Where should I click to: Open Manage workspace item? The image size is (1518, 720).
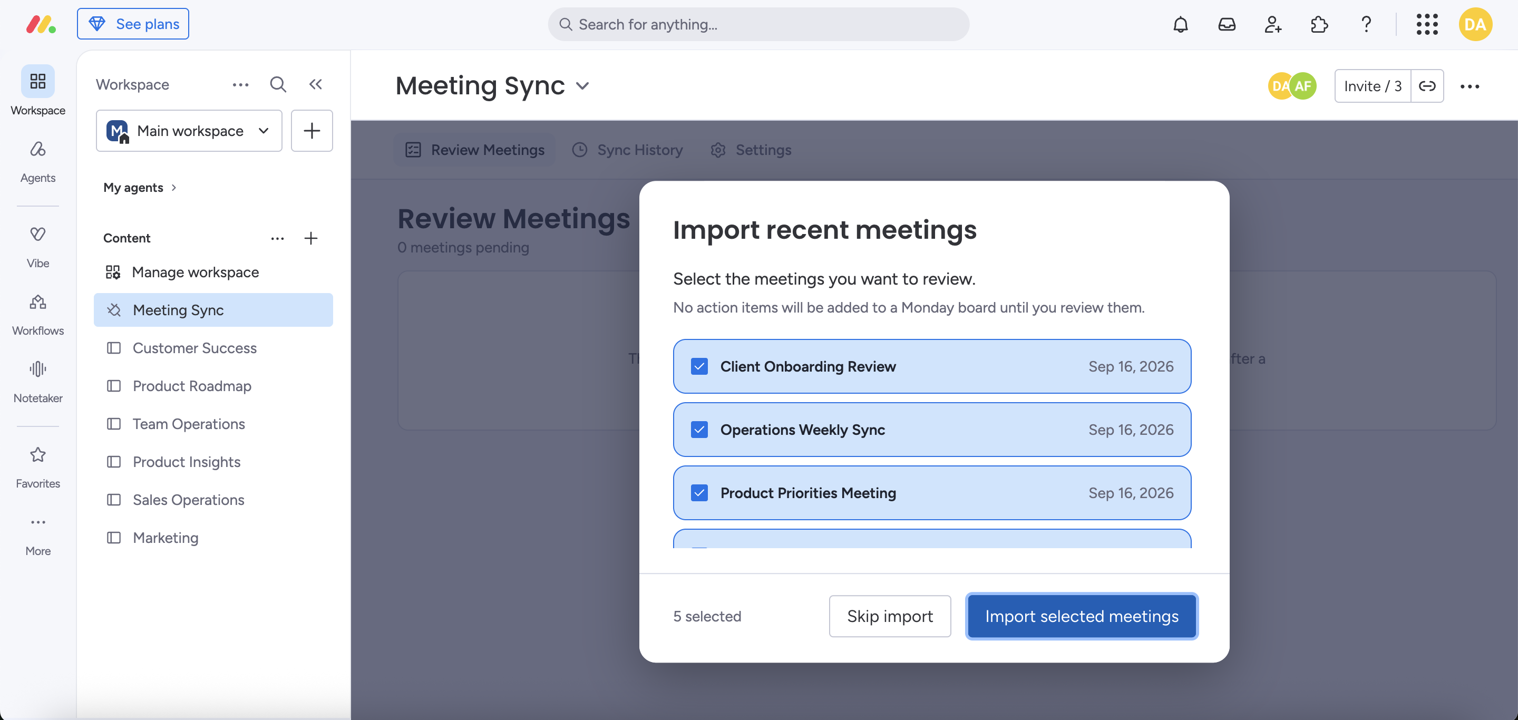pyautogui.click(x=213, y=271)
